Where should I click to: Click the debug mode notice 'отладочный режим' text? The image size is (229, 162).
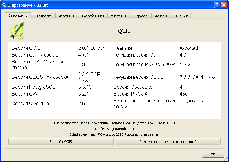[x=159, y=104]
